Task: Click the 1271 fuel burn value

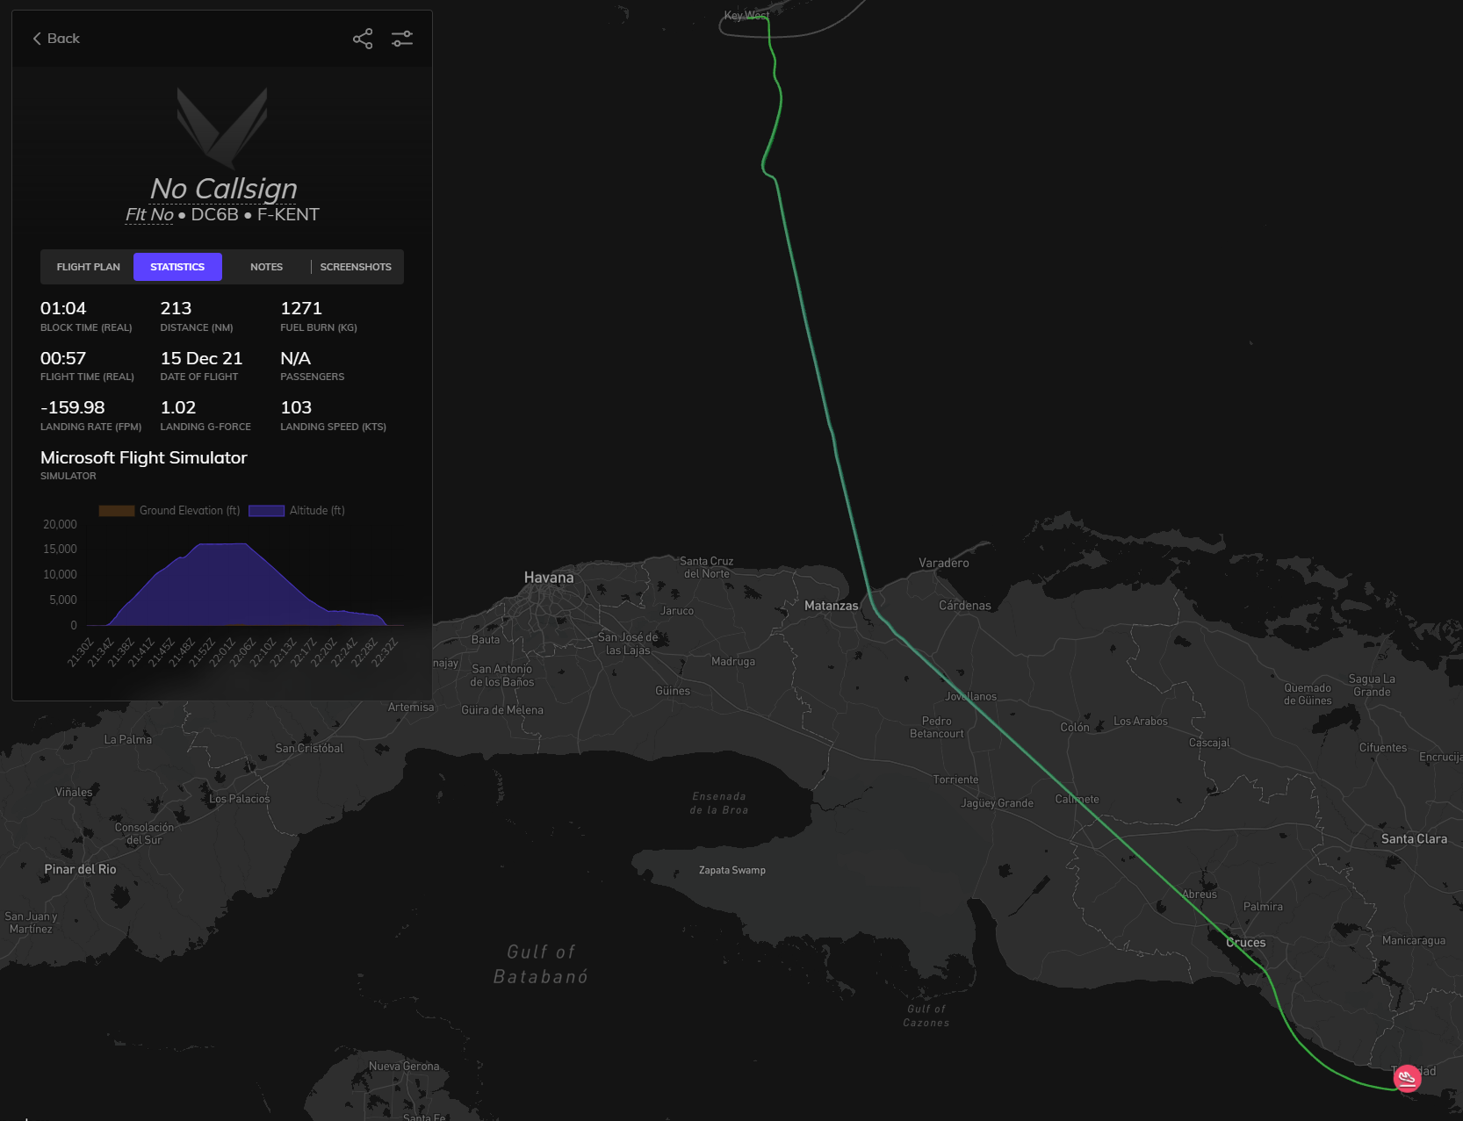Action: pyautogui.click(x=301, y=308)
